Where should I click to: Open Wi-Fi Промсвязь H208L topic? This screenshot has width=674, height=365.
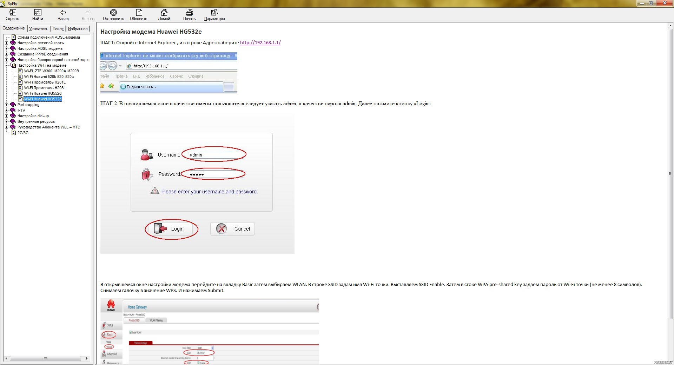pos(45,88)
